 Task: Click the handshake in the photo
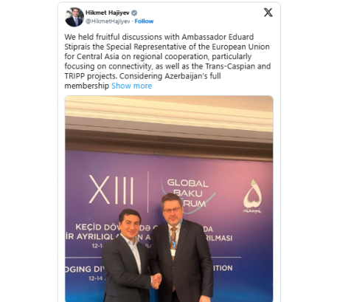[x=156, y=281]
